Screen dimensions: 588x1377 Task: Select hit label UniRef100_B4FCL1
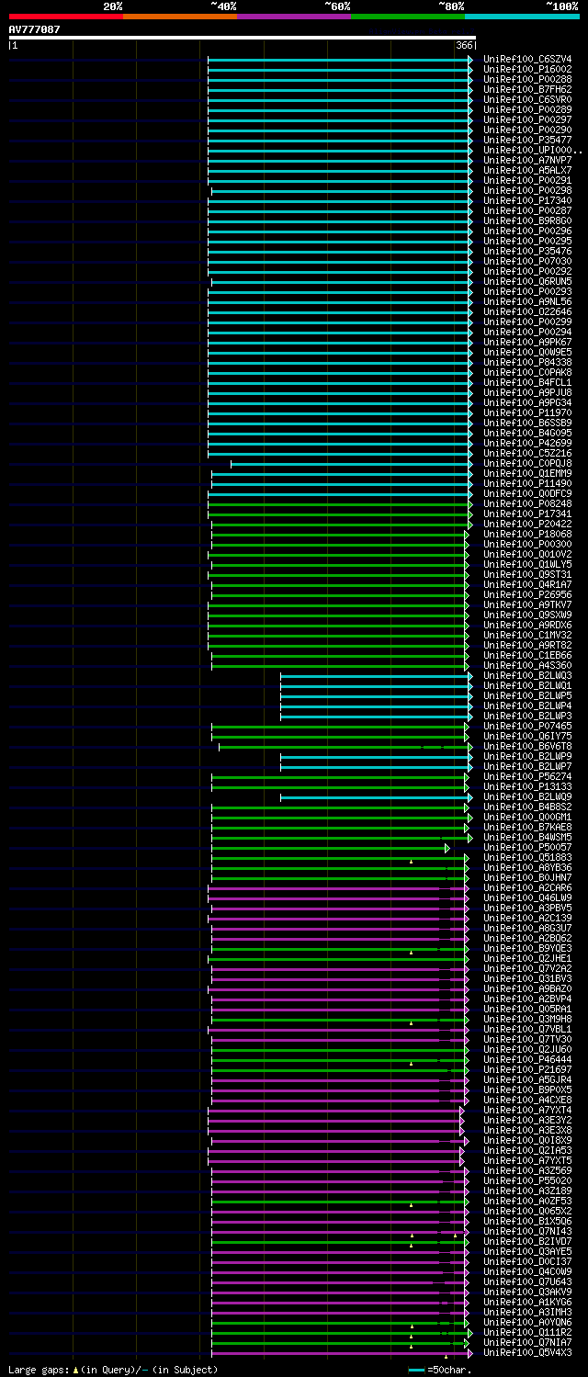[527, 382]
